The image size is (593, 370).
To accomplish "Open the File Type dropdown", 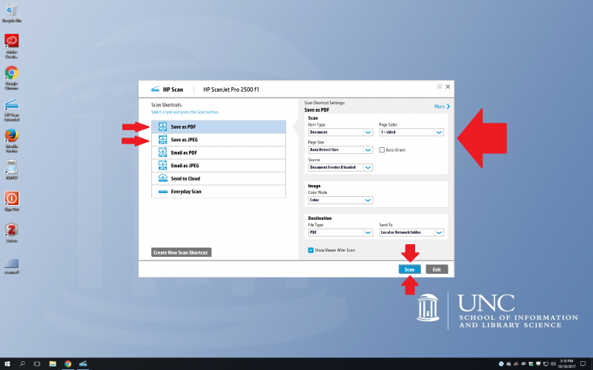I will pyautogui.click(x=340, y=232).
